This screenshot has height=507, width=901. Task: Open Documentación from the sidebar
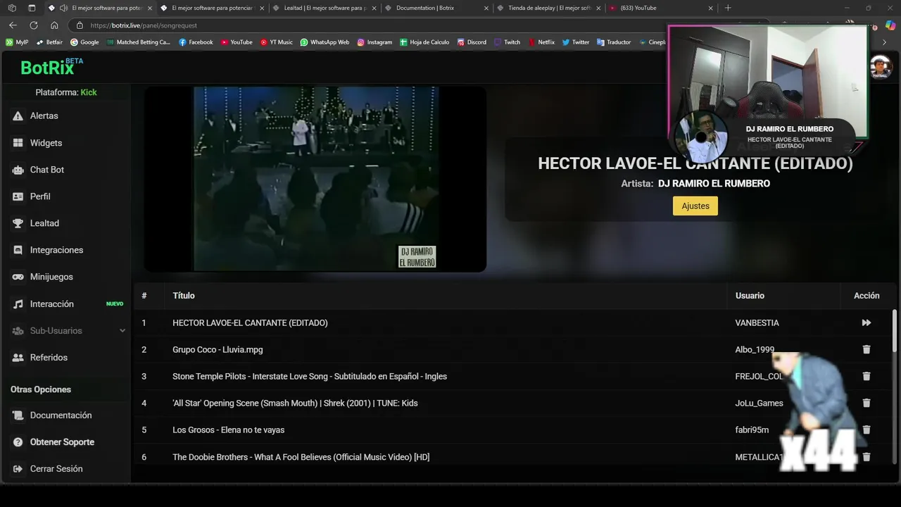tap(61, 415)
